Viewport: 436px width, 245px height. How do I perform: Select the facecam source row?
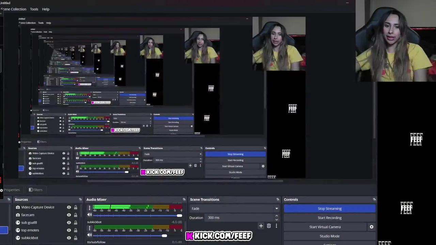pyautogui.click(x=46, y=215)
